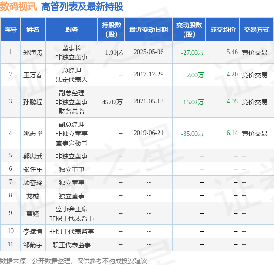This screenshot has height=265, width=274.
Task: Click 竞价交易 in 姚志坚's row
Action: pyautogui.click(x=255, y=134)
